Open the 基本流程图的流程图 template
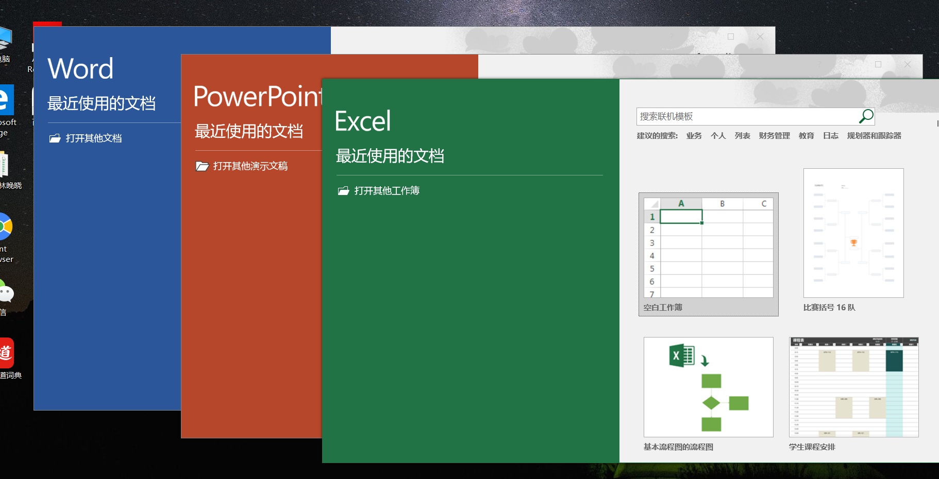939x479 pixels. [708, 387]
